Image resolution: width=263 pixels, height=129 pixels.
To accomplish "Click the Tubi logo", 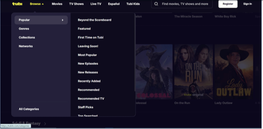I will (17, 4).
